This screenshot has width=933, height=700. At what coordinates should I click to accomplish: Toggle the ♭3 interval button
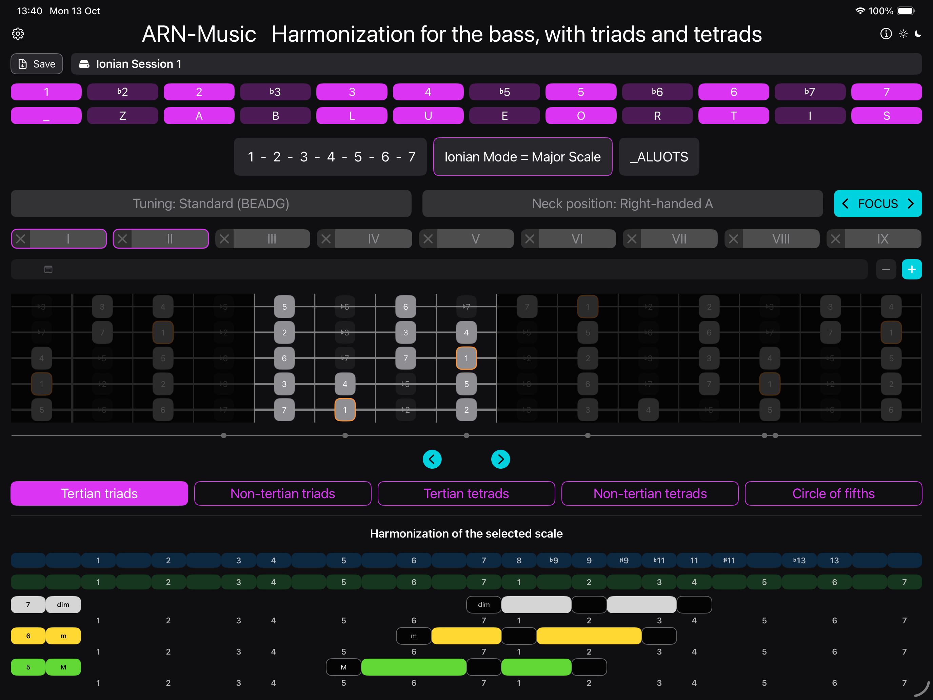point(275,92)
